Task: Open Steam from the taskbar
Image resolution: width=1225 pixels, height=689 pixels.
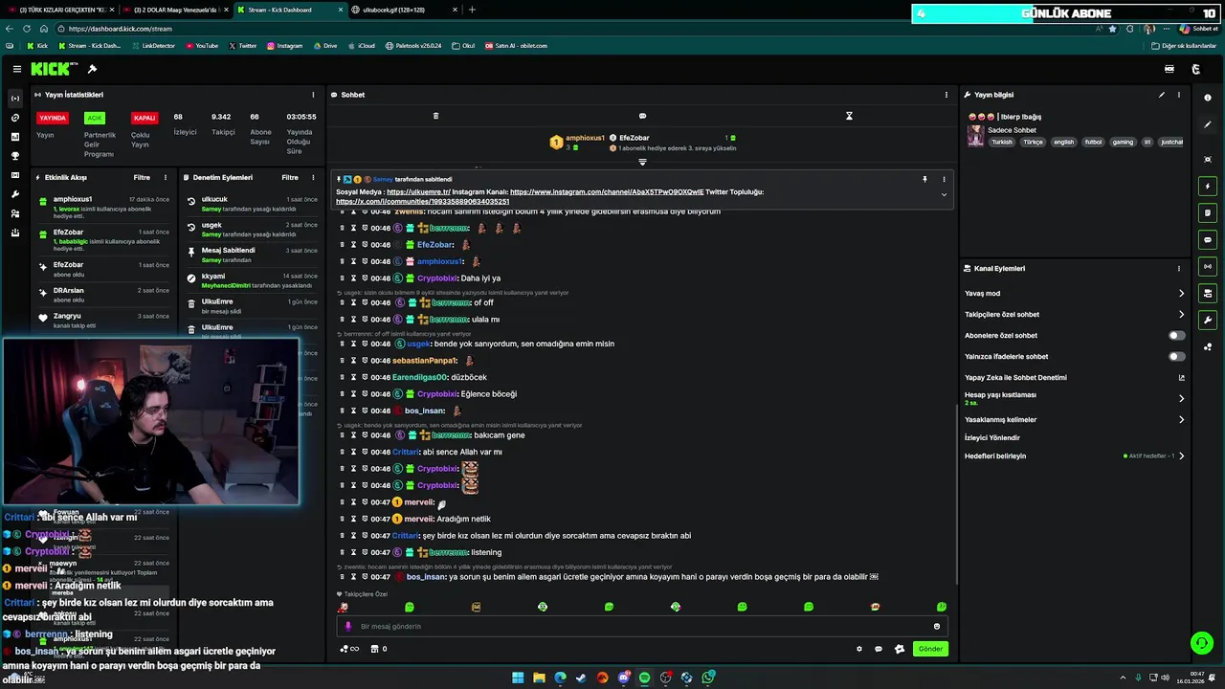Action: coord(581,678)
